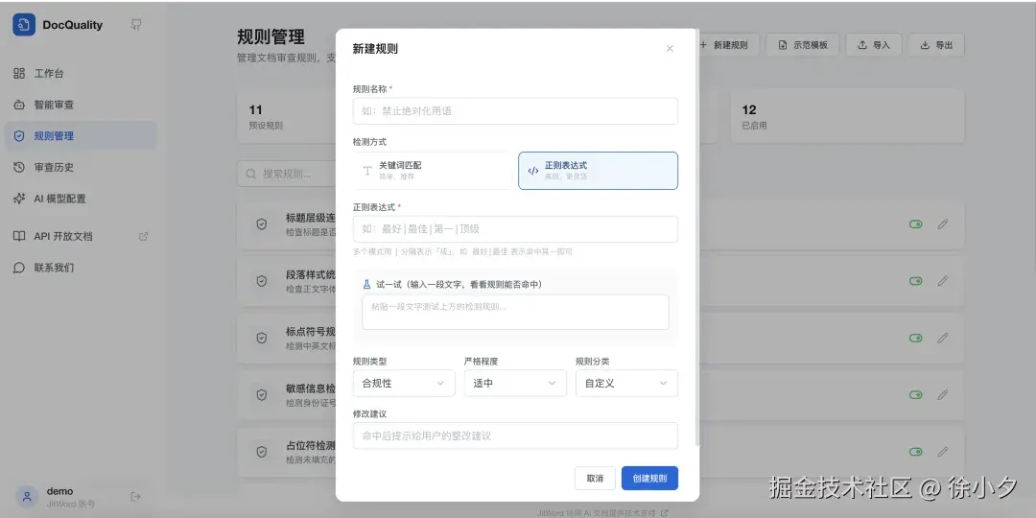This screenshot has width=1036, height=518.
Task: Click the 搜索规则 search box
Action: pos(287,174)
